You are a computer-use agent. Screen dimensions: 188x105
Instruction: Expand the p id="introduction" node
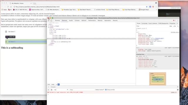[x=50, y=29]
